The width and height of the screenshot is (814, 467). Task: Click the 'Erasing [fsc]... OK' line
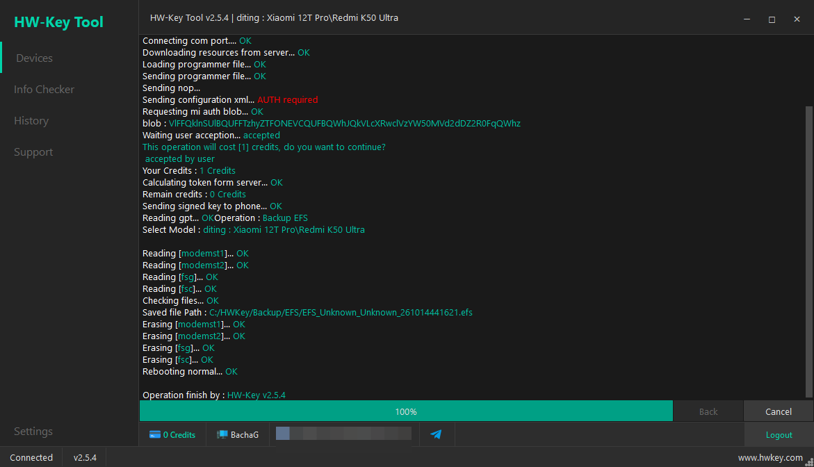178,359
